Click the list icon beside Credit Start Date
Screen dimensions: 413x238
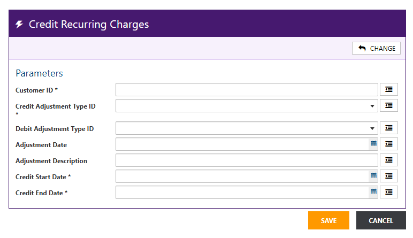pos(389,176)
